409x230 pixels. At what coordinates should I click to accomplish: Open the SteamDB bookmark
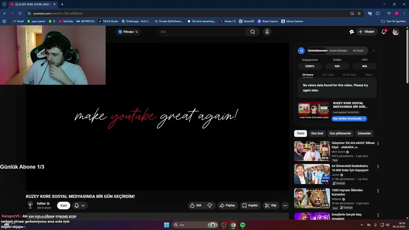[x=246, y=21]
